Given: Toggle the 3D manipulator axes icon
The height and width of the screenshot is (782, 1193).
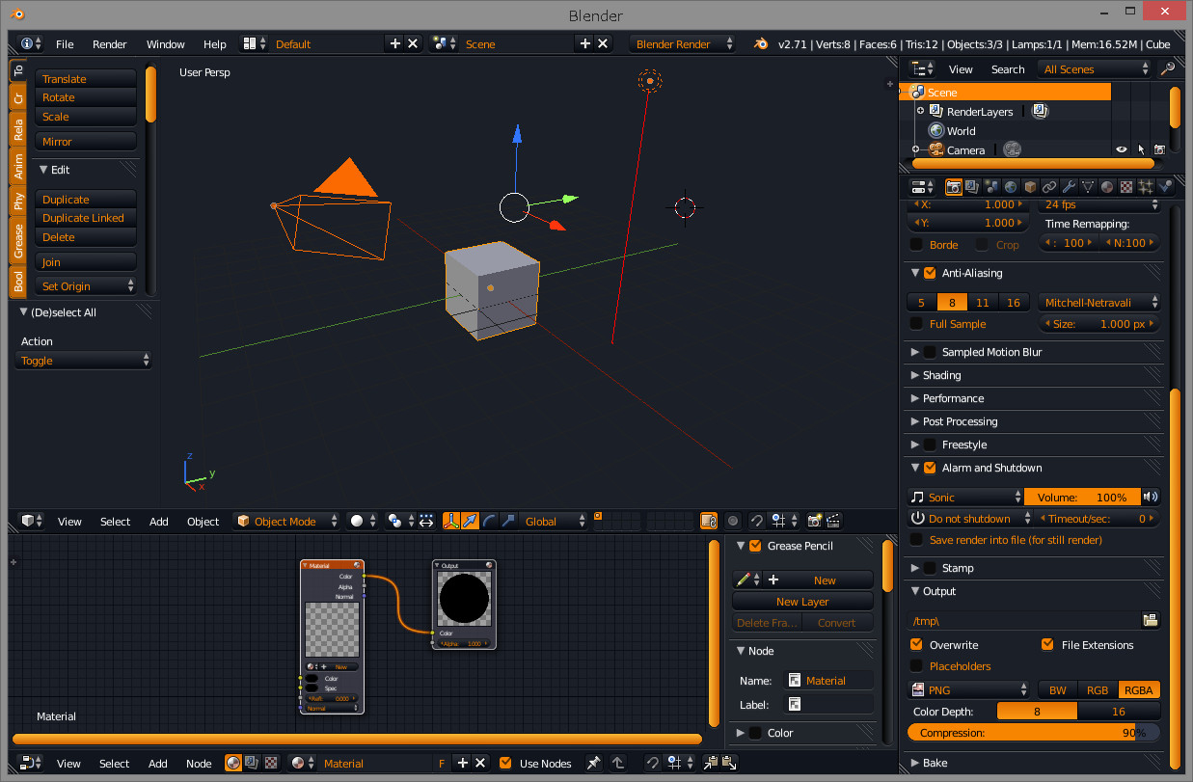Looking at the screenshot, I should 450,521.
